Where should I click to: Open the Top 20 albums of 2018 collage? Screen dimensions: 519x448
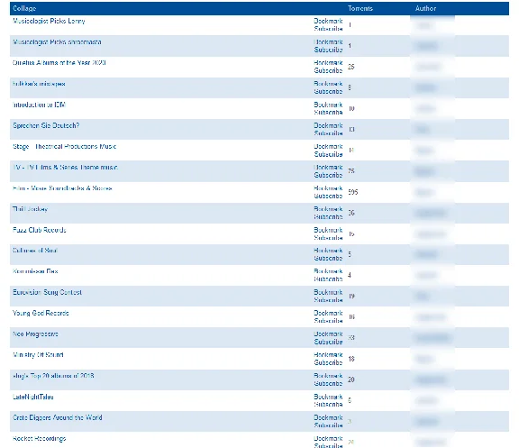point(53,376)
